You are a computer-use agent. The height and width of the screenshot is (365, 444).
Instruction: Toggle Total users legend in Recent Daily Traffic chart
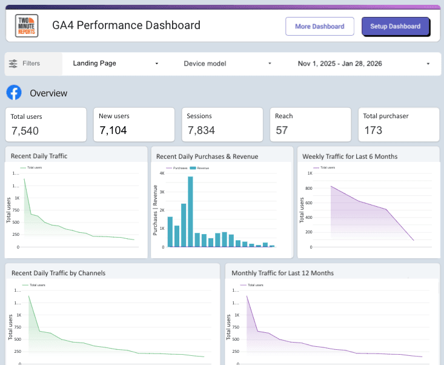click(x=31, y=167)
